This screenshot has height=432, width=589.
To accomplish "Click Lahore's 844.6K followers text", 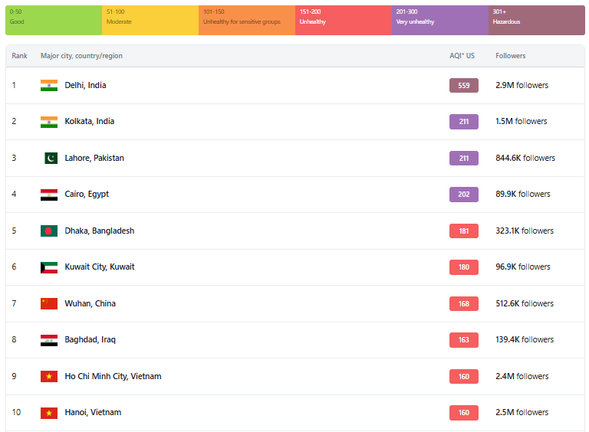I will point(525,158).
